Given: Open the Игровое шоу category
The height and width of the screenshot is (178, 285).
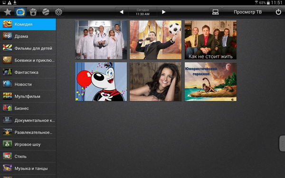Looking at the screenshot, I should pyautogui.click(x=28, y=144).
